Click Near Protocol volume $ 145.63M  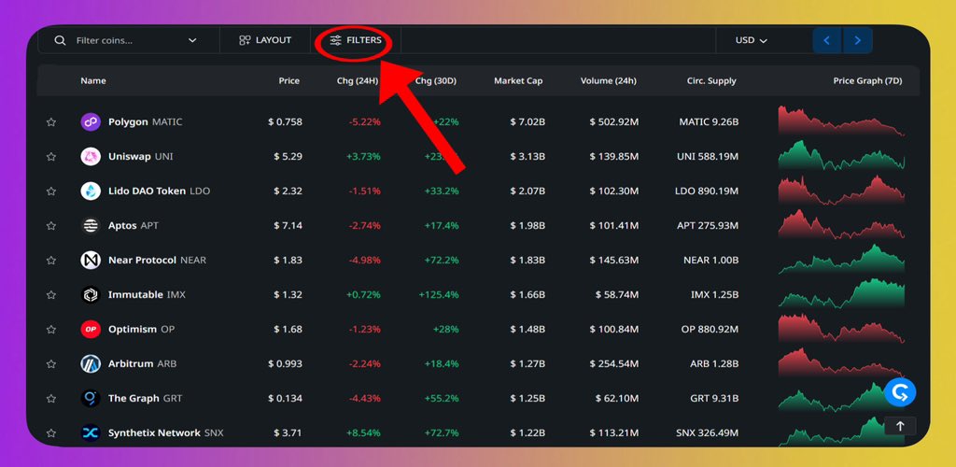tap(614, 261)
